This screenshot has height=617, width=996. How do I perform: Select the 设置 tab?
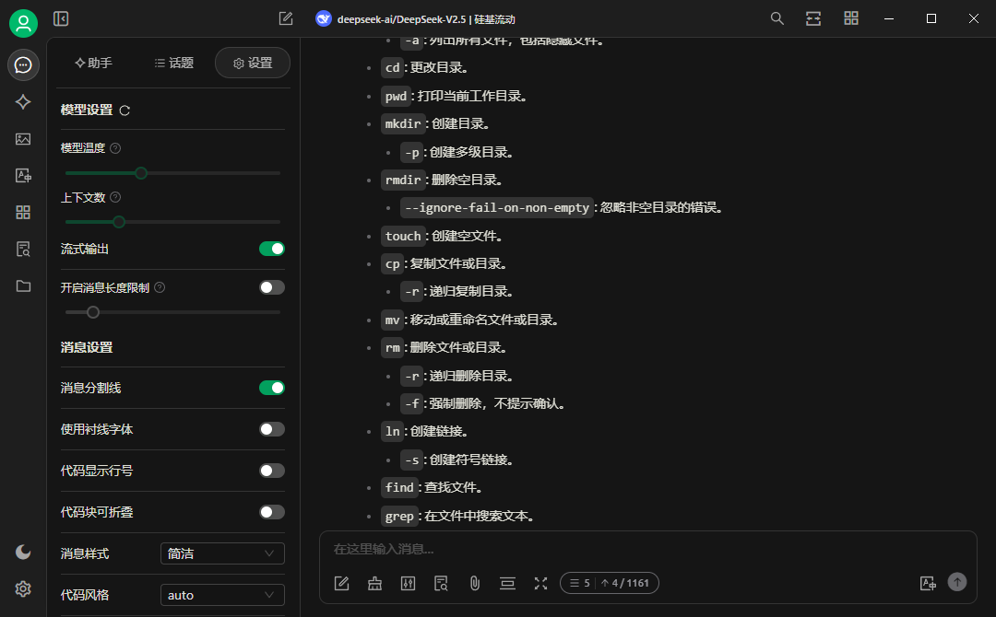(253, 63)
